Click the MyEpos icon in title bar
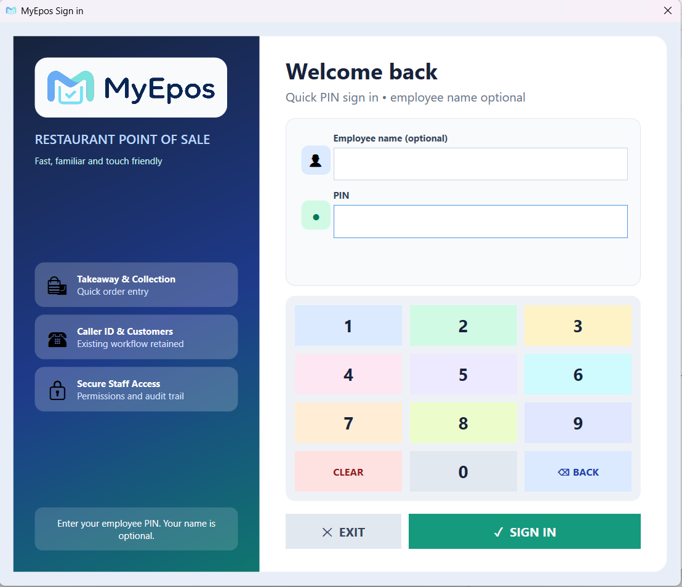This screenshot has height=587, width=682. 11,11
